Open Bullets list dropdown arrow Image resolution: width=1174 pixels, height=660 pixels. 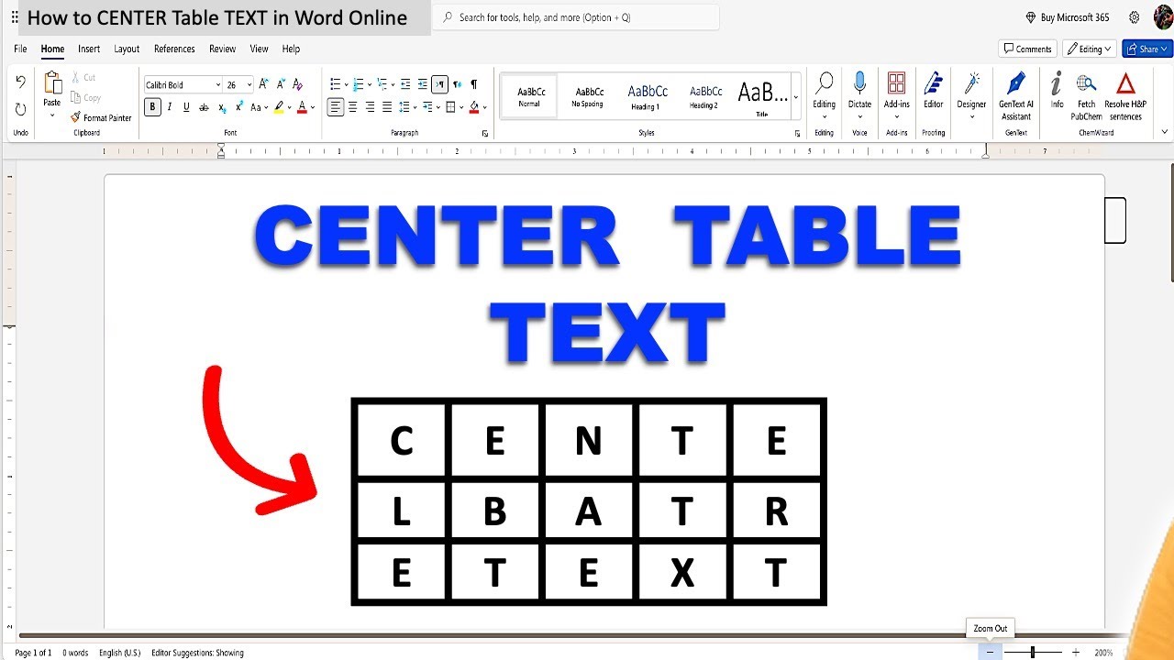(x=347, y=84)
